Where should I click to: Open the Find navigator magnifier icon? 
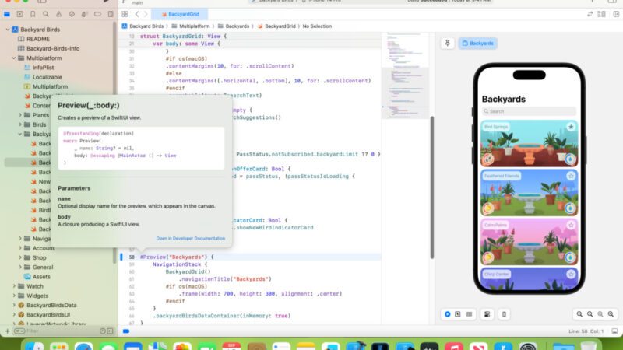pos(46,14)
